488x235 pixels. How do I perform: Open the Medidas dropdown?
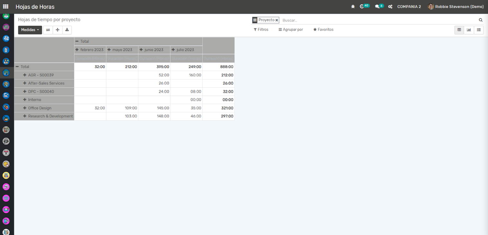click(x=30, y=30)
